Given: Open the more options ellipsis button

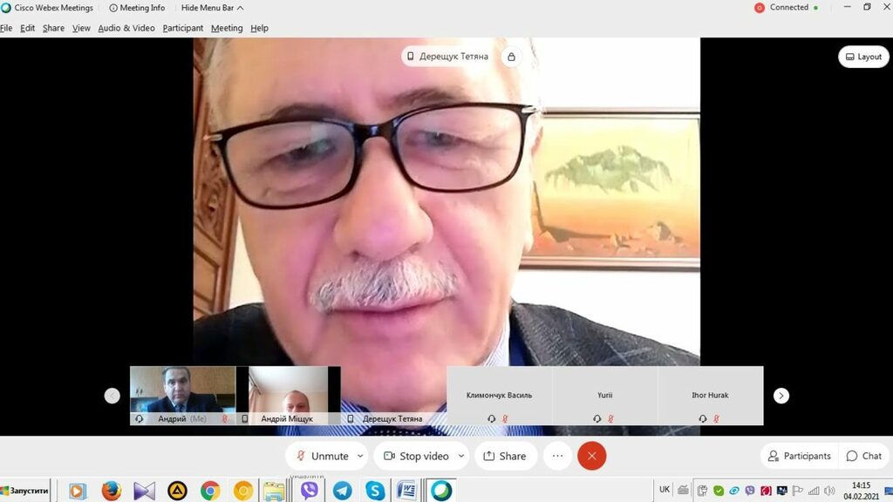Looking at the screenshot, I should pos(557,456).
